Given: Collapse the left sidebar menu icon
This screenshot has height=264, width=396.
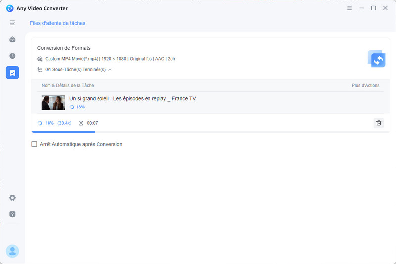Looking at the screenshot, I should pyautogui.click(x=12, y=23).
